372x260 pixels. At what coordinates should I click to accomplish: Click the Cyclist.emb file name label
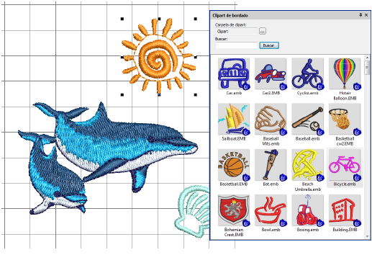click(308, 93)
